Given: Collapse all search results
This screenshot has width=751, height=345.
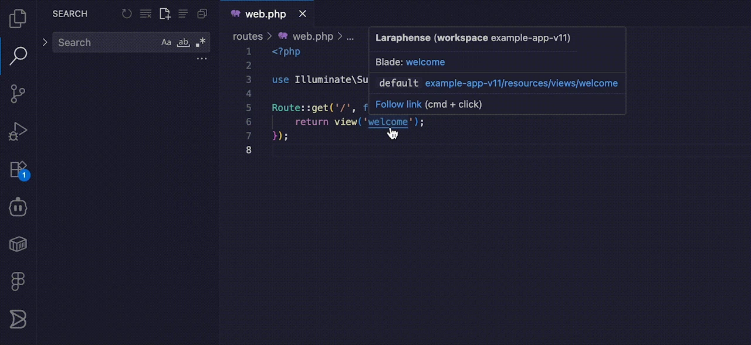Looking at the screenshot, I should (x=202, y=13).
